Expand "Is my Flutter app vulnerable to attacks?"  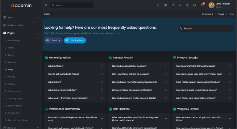click(203, 98)
